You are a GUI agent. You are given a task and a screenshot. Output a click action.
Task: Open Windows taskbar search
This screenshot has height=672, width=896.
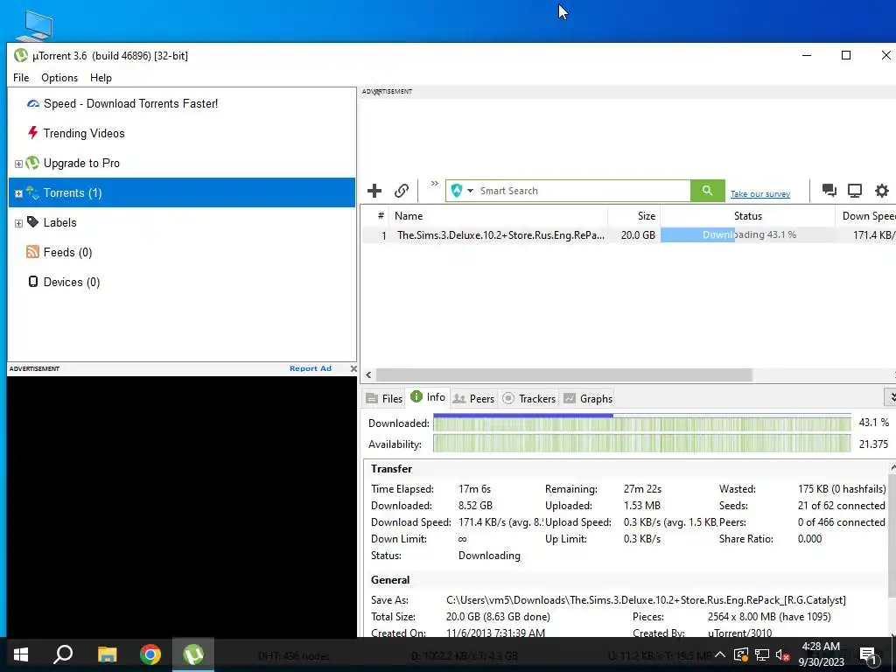point(63,654)
